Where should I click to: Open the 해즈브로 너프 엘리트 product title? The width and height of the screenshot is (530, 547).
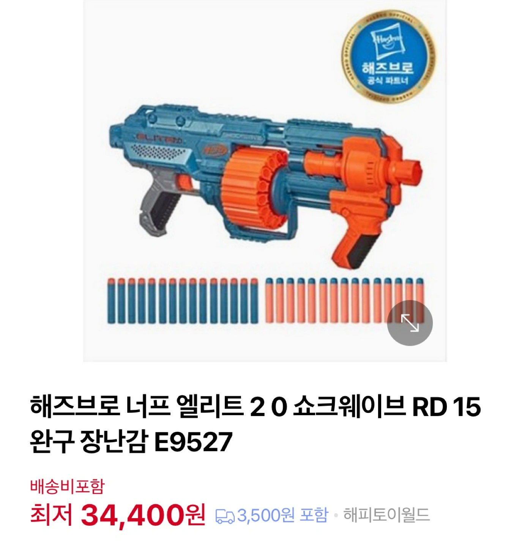[256, 407]
